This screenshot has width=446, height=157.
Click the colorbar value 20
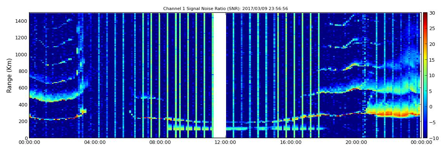pos(432,44)
